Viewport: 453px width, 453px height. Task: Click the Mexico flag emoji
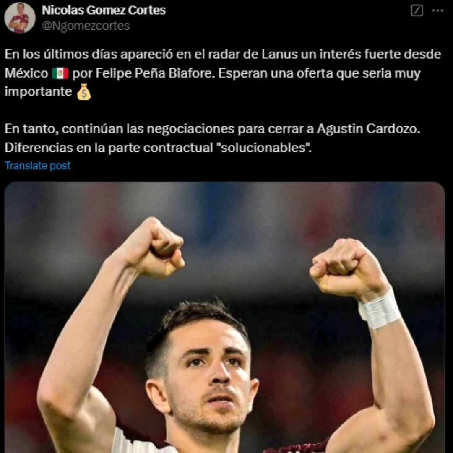[60, 73]
